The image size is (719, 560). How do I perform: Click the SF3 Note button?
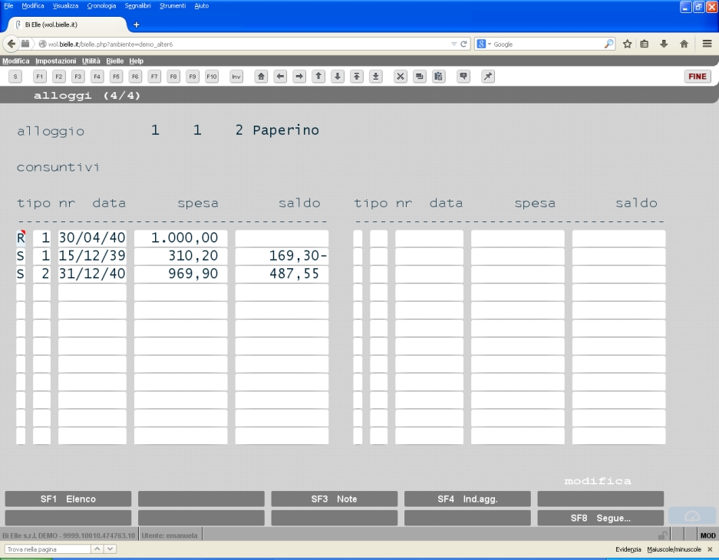335,499
